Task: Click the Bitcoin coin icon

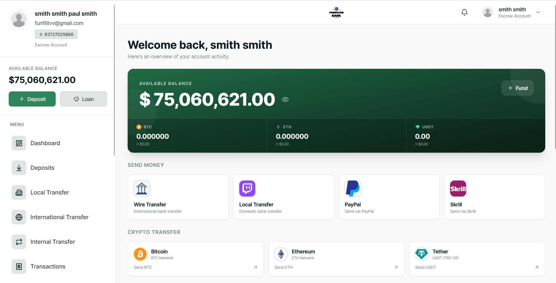Action: coord(140,254)
